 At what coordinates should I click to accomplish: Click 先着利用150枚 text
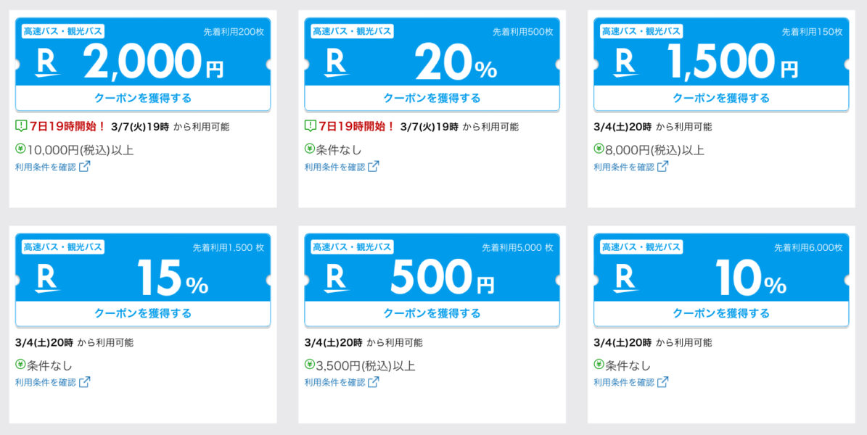tap(813, 32)
